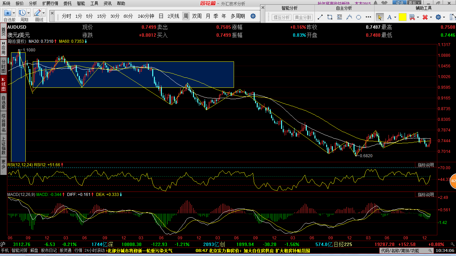
Task: Click the 手机 status bar button
Action: click(5, 251)
